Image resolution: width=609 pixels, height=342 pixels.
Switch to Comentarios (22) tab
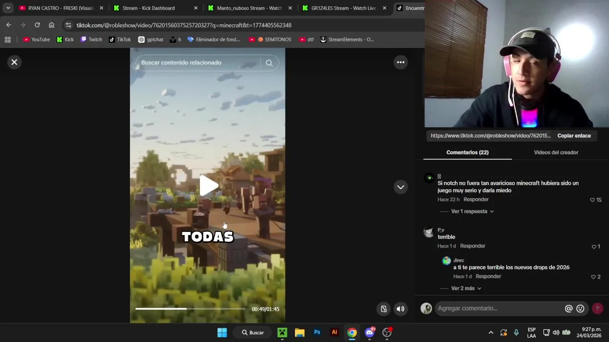467,152
